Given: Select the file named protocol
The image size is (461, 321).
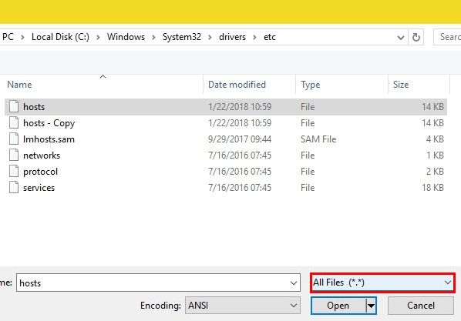Looking at the screenshot, I should 40,172.
